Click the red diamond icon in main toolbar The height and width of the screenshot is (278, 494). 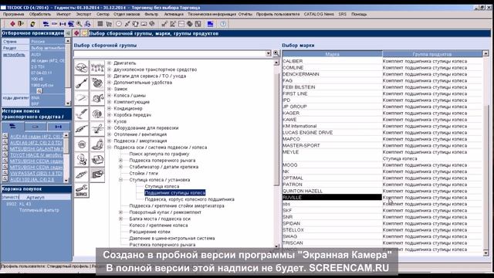(x=12, y=24)
